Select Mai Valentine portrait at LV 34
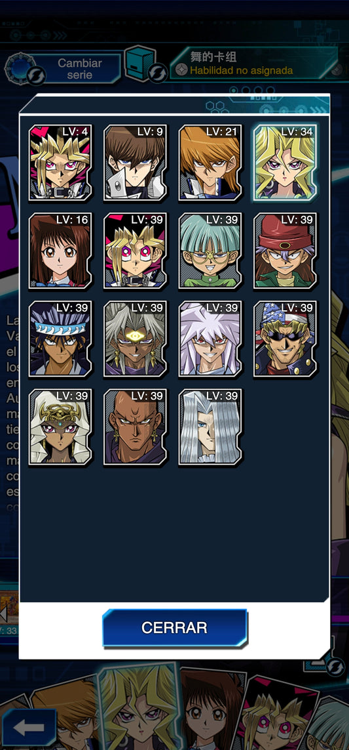 tap(285, 163)
